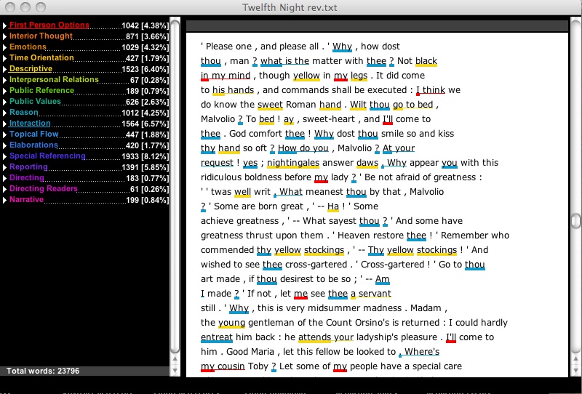Click the highlighted word 'entreat'
This screenshot has height=394, width=582.
pyautogui.click(x=217, y=337)
